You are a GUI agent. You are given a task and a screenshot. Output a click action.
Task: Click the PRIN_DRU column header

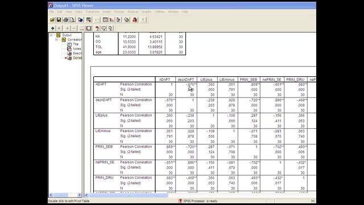[295, 80]
